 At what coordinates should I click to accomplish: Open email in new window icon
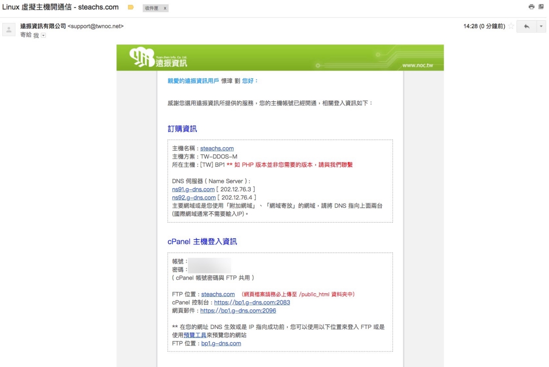(541, 7)
